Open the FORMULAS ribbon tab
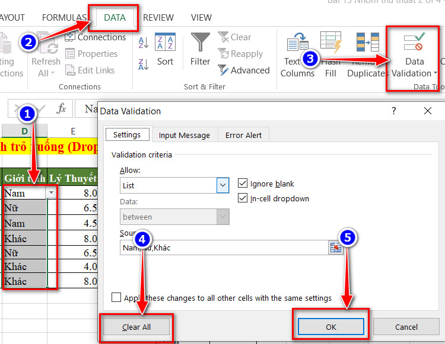Screen dimensions: 445x344 pos(64,18)
